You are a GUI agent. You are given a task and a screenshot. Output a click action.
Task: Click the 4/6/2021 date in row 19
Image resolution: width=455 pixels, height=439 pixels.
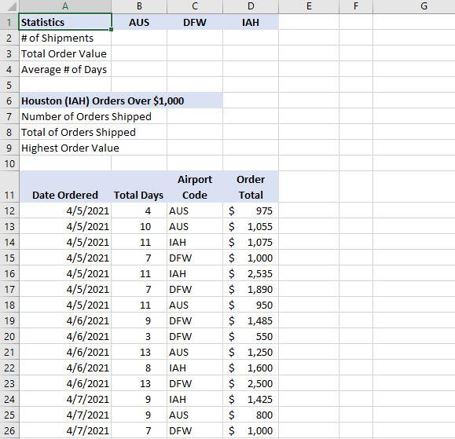65,320
